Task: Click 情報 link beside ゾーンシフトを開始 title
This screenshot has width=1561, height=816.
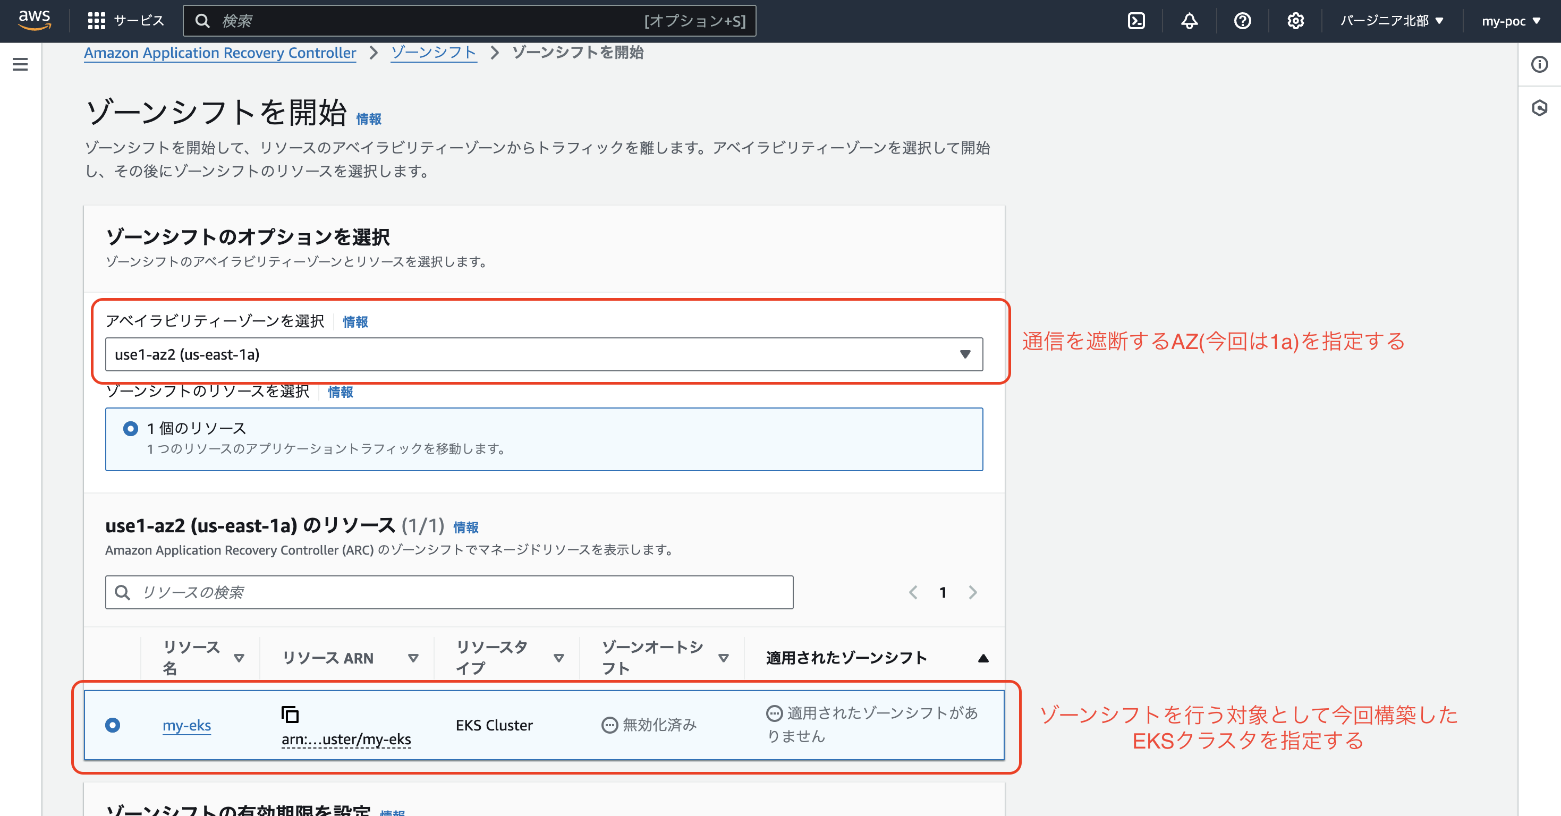Action: tap(368, 119)
